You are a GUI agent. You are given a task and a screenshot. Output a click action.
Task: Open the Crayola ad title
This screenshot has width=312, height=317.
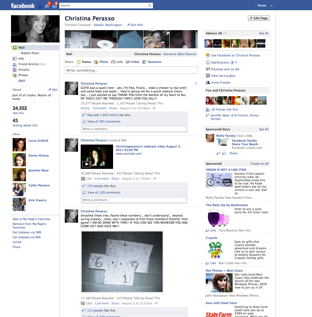click(x=211, y=238)
